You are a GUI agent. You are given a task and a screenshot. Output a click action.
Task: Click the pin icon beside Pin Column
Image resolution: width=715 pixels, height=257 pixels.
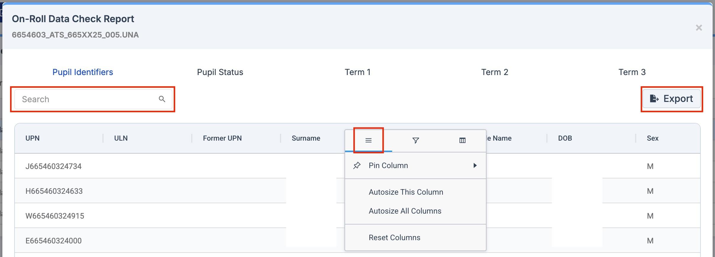pos(357,165)
